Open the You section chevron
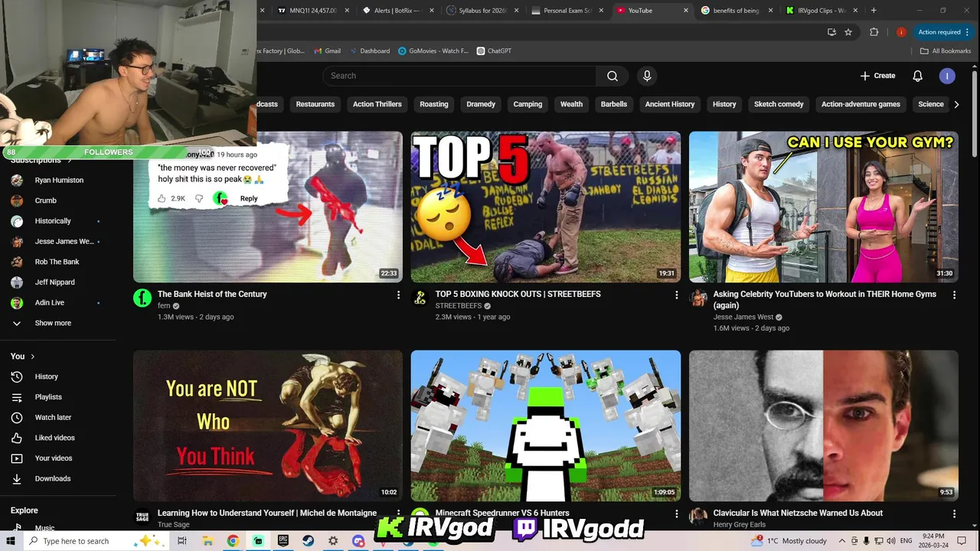The height and width of the screenshot is (551, 980). coord(32,357)
